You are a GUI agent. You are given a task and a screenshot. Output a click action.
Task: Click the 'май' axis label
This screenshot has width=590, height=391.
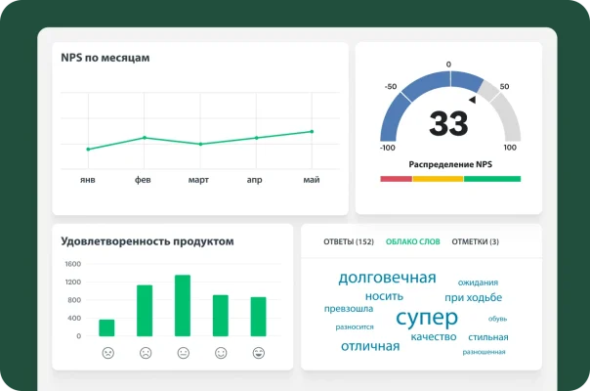pyautogui.click(x=312, y=180)
